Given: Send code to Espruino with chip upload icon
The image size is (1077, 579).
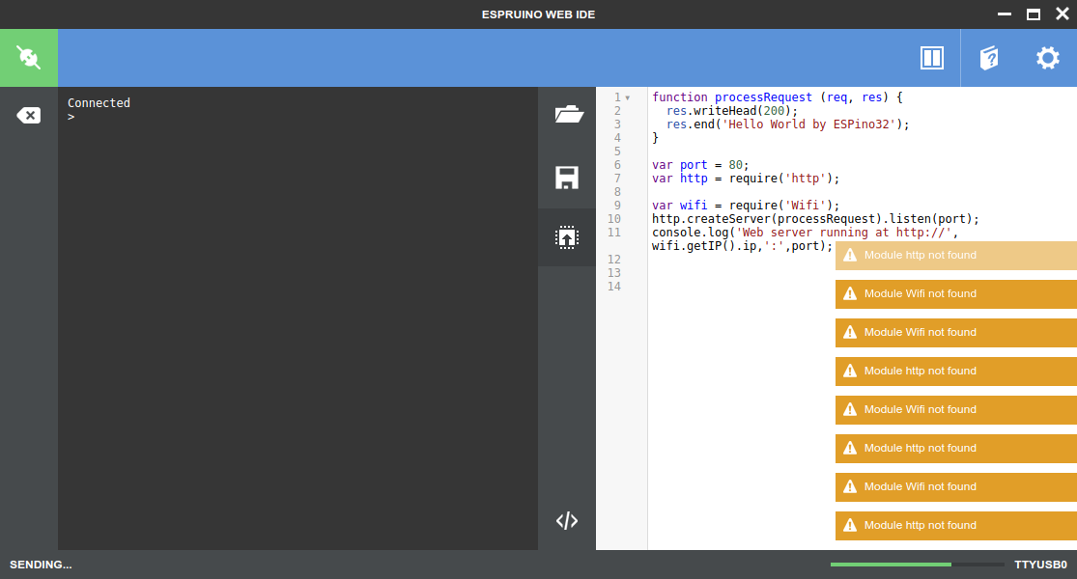Looking at the screenshot, I should [567, 237].
